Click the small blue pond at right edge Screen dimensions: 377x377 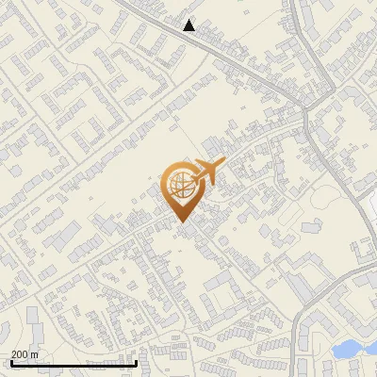pos(371,348)
